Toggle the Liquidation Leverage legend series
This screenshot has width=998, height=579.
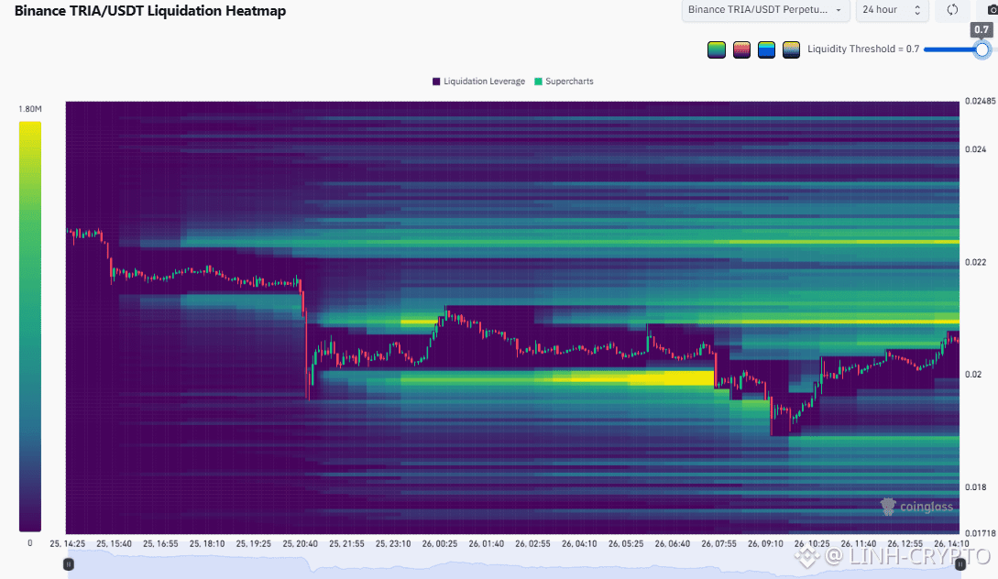[x=478, y=82]
